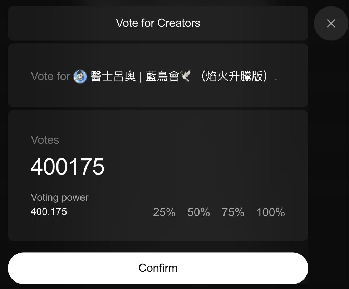Click the empty area right of 400175
Image resolution: width=349 pixels, height=289 pixels.
coord(200,167)
